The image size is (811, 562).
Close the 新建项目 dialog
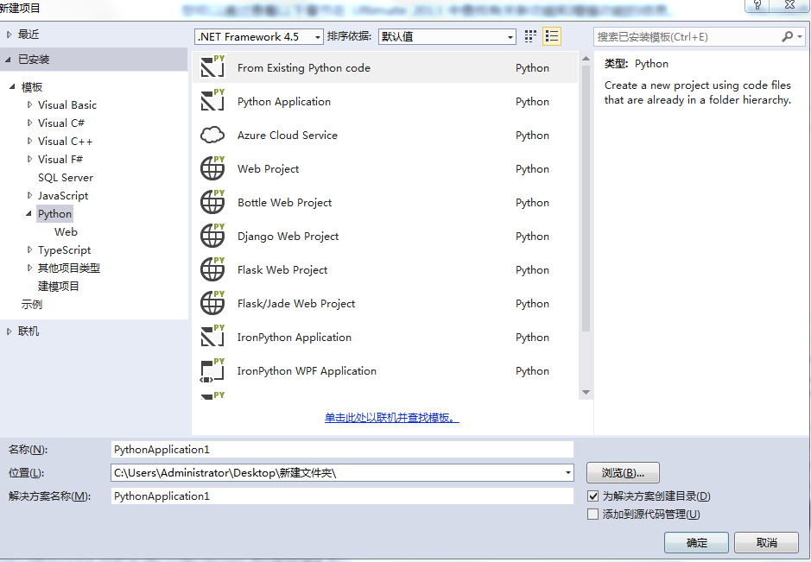789,4
